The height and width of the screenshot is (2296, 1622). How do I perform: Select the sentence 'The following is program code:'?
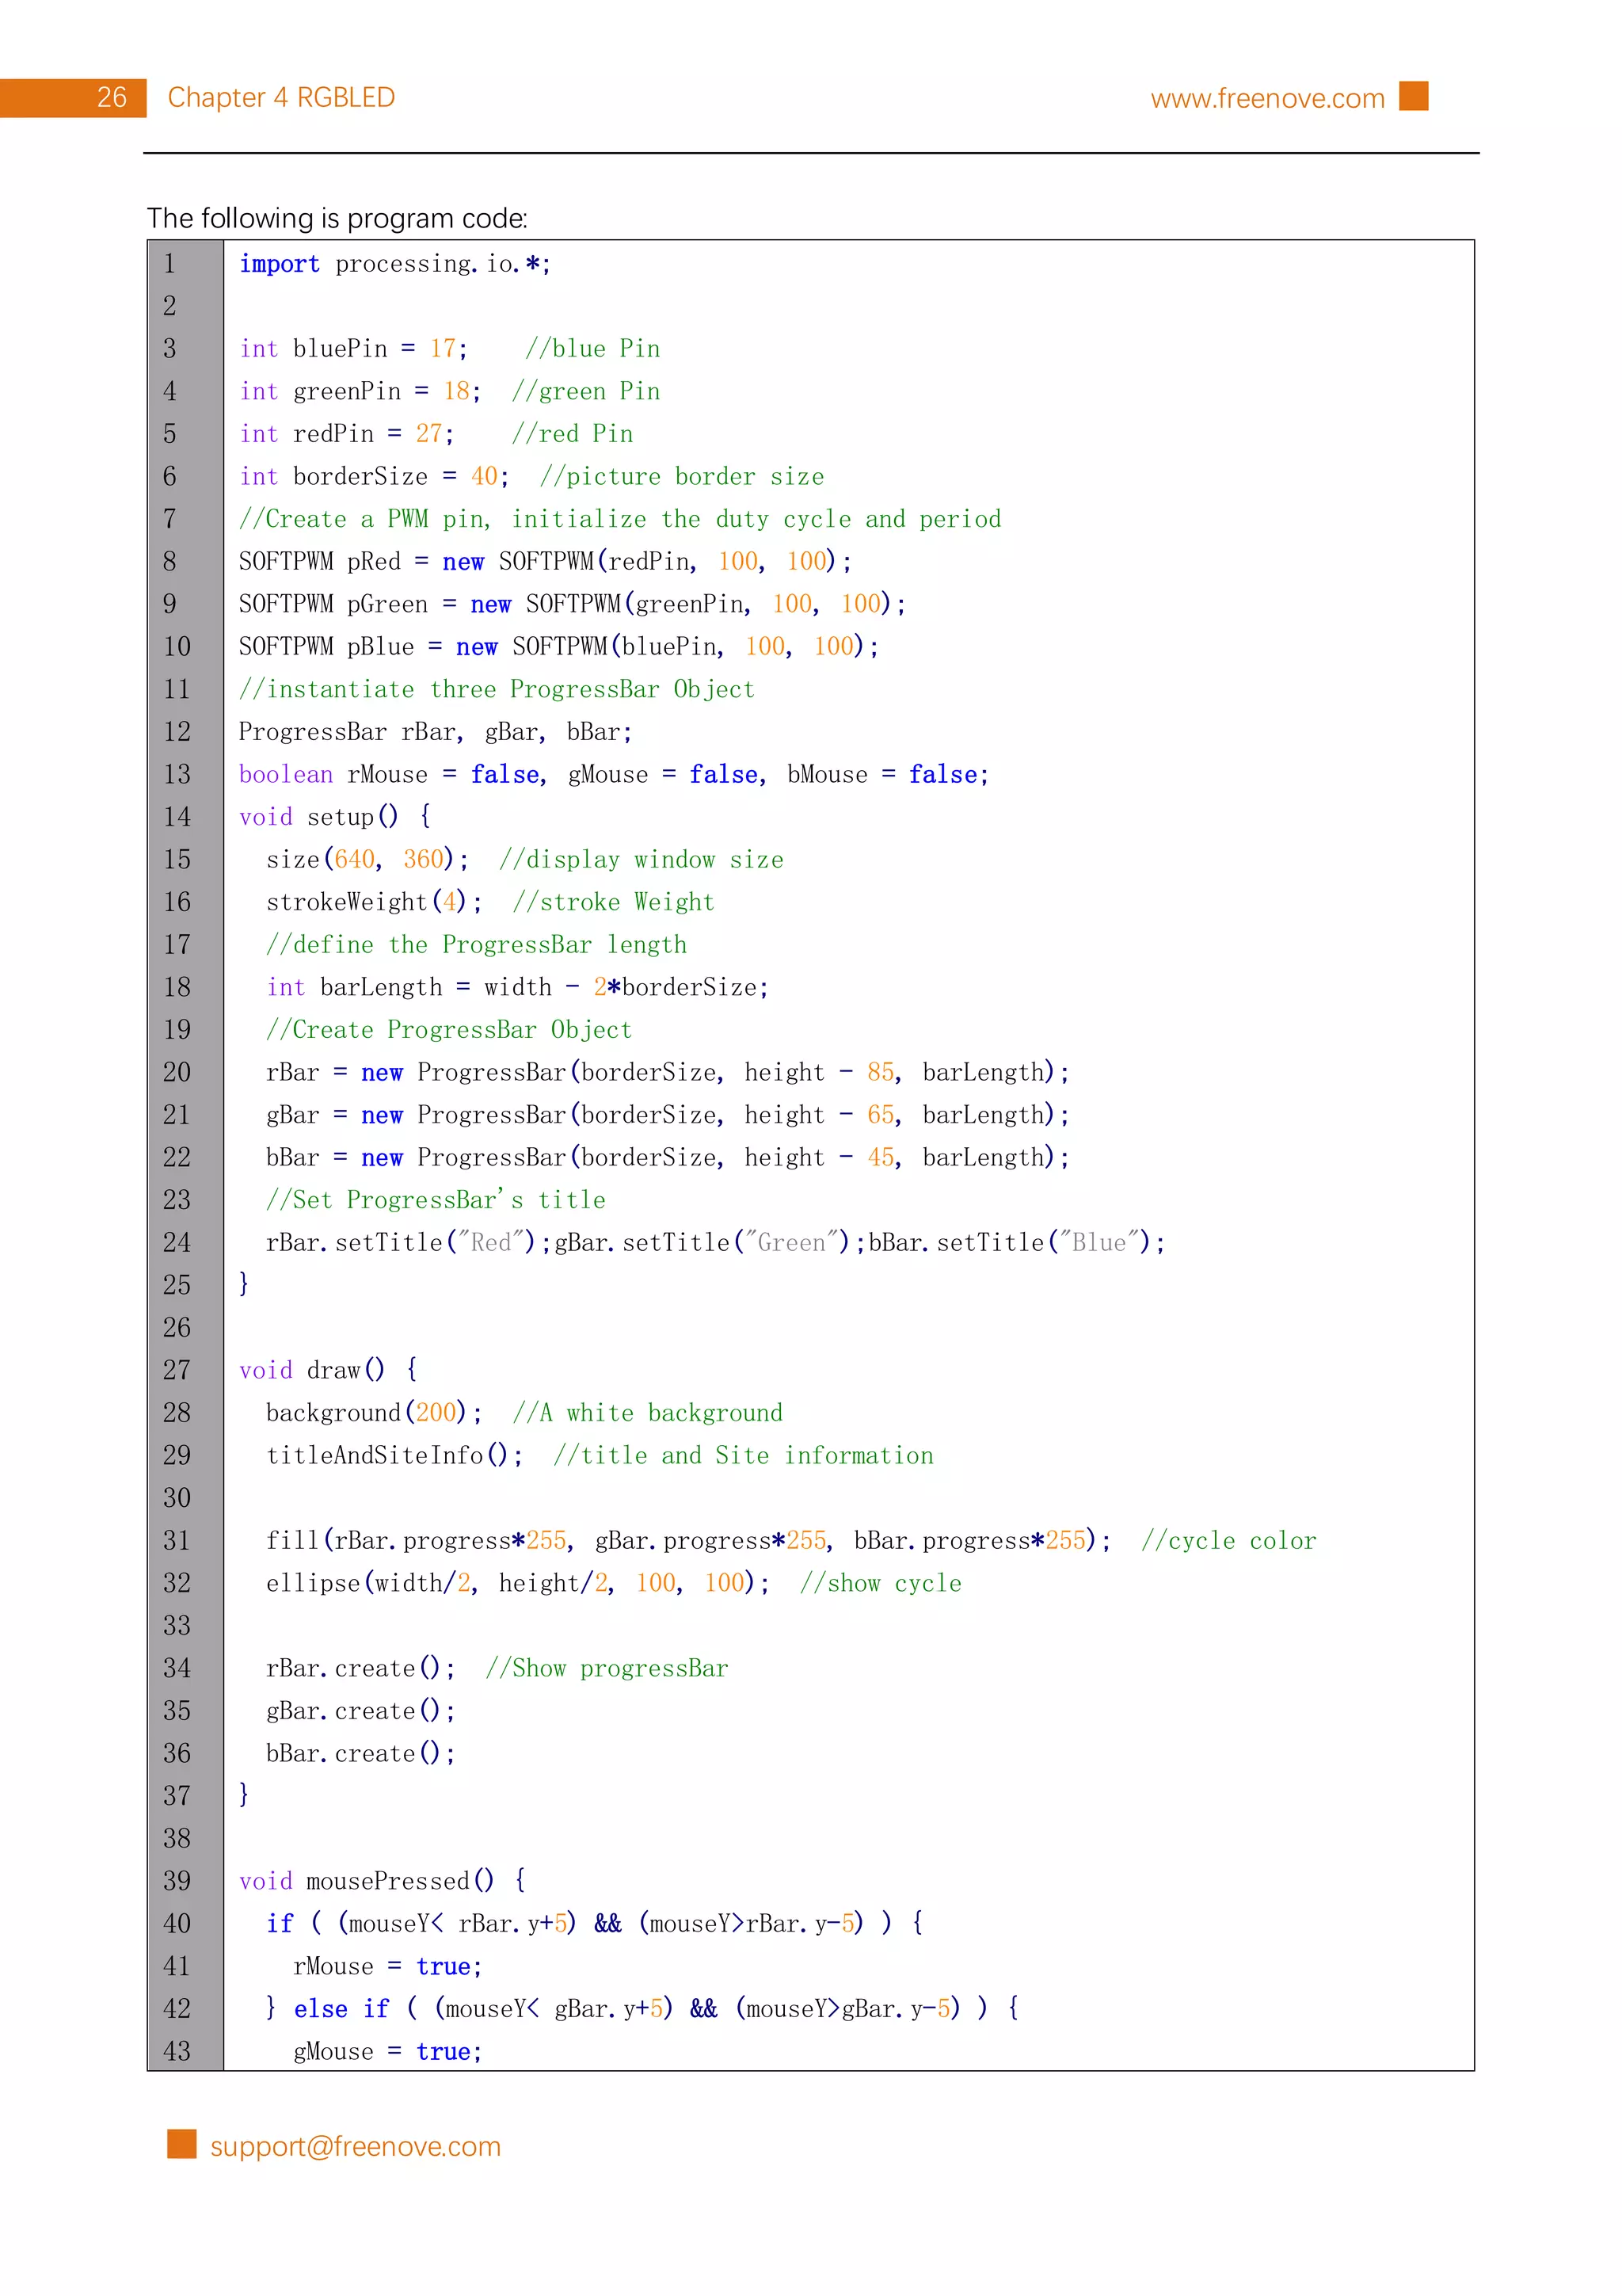pos(337,218)
